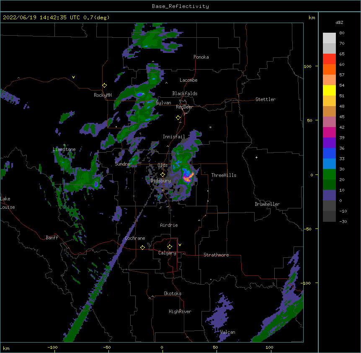Click the Sylvan label

coord(163,103)
